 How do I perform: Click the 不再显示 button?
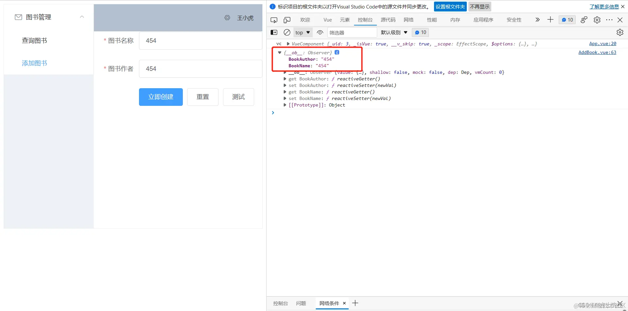480,7
